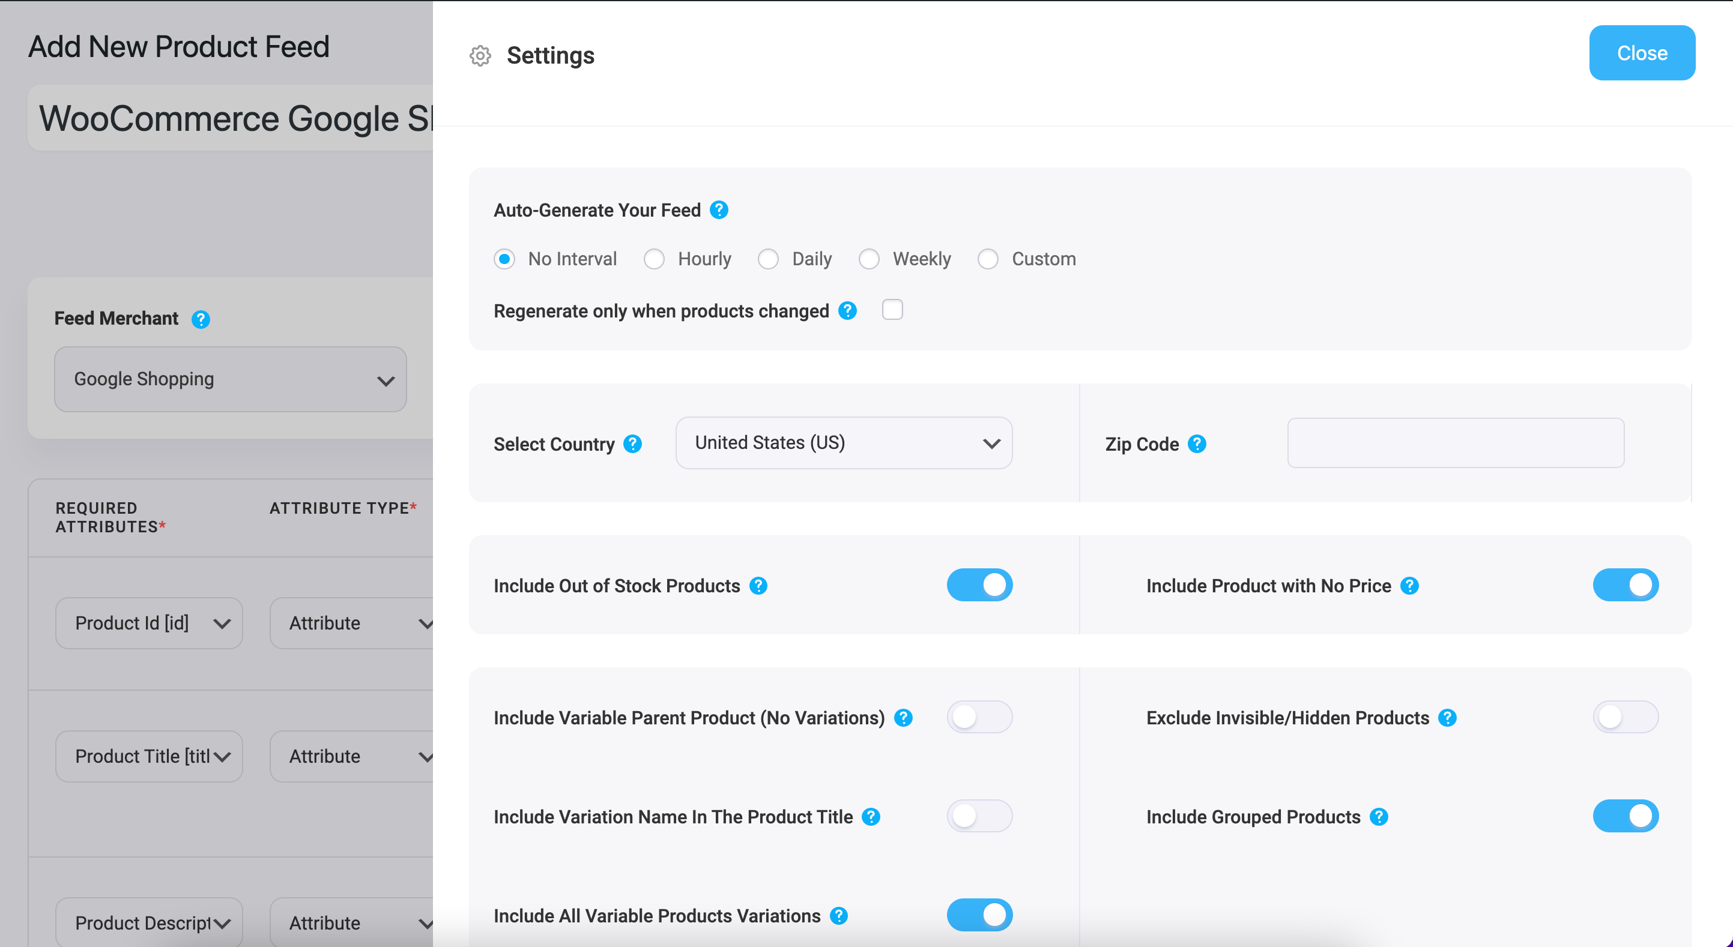Open Attribute type dropdown in Product Description row
This screenshot has width=1733, height=947.
coord(351,922)
